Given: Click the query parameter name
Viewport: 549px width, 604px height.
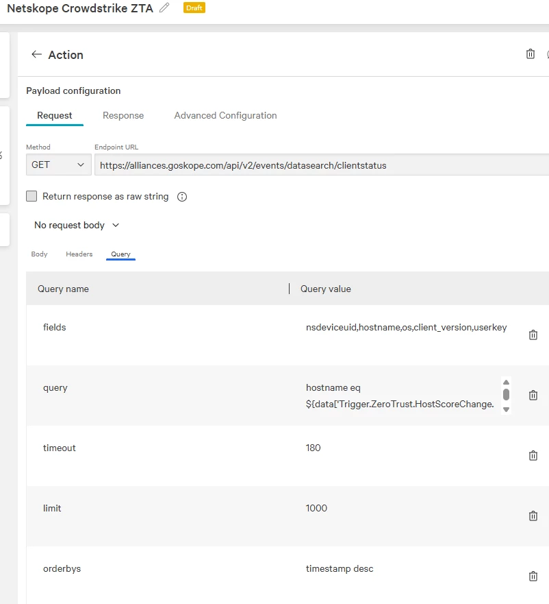Looking at the screenshot, I should 55,388.
